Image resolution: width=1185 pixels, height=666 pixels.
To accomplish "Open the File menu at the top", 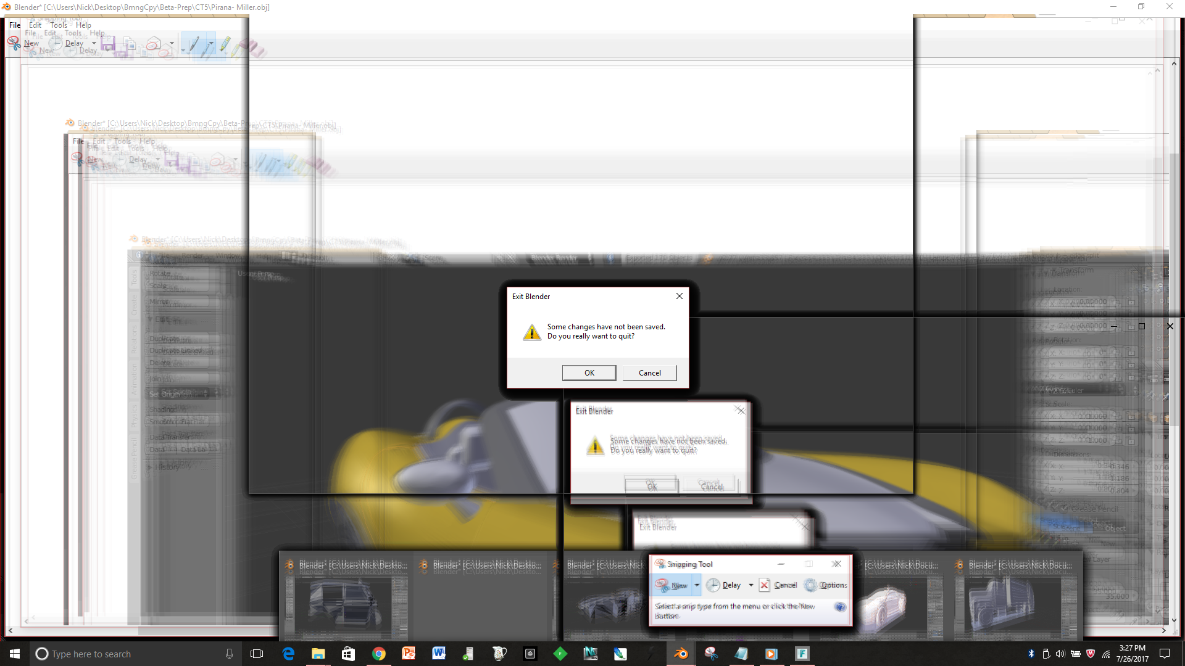I will point(15,25).
